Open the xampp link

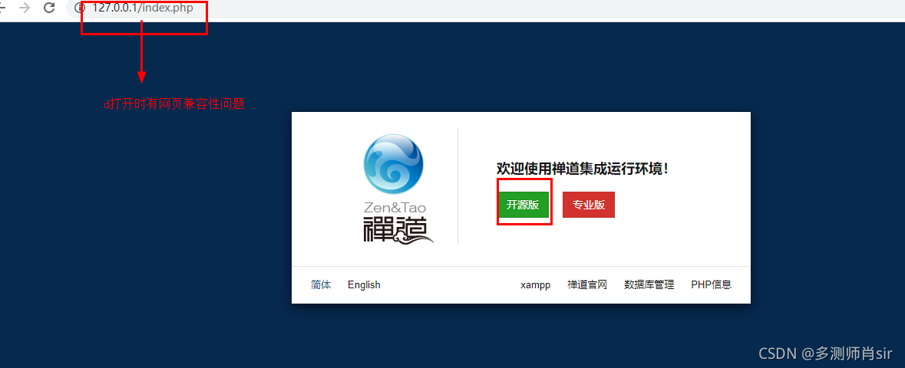(x=535, y=285)
